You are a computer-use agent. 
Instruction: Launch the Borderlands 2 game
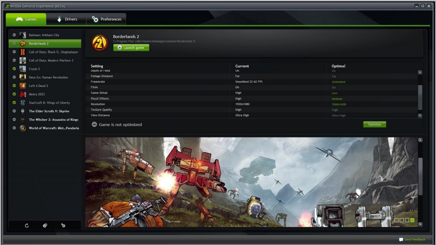(131, 48)
